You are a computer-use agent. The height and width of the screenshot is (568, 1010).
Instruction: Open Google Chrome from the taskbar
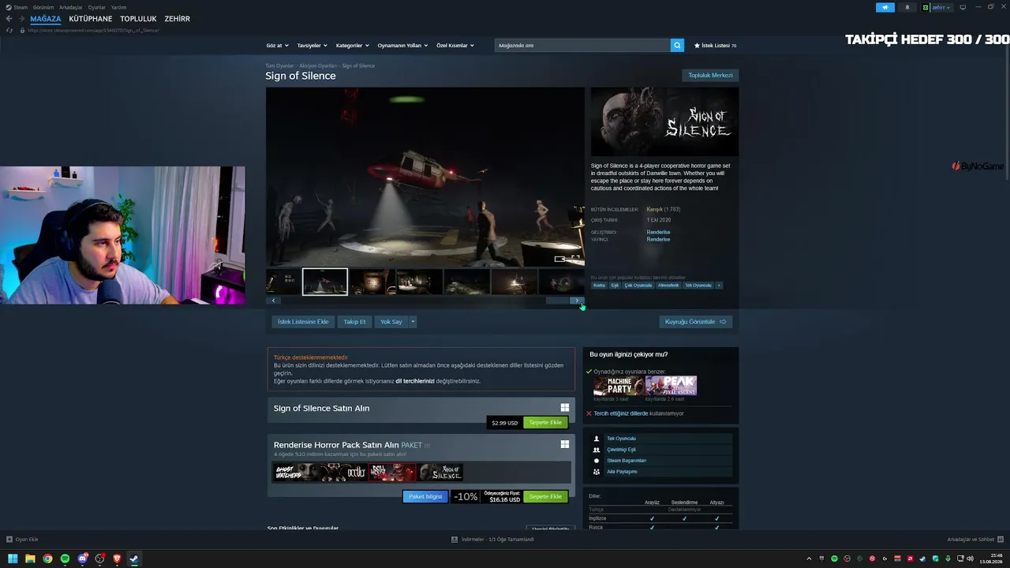pos(47,559)
